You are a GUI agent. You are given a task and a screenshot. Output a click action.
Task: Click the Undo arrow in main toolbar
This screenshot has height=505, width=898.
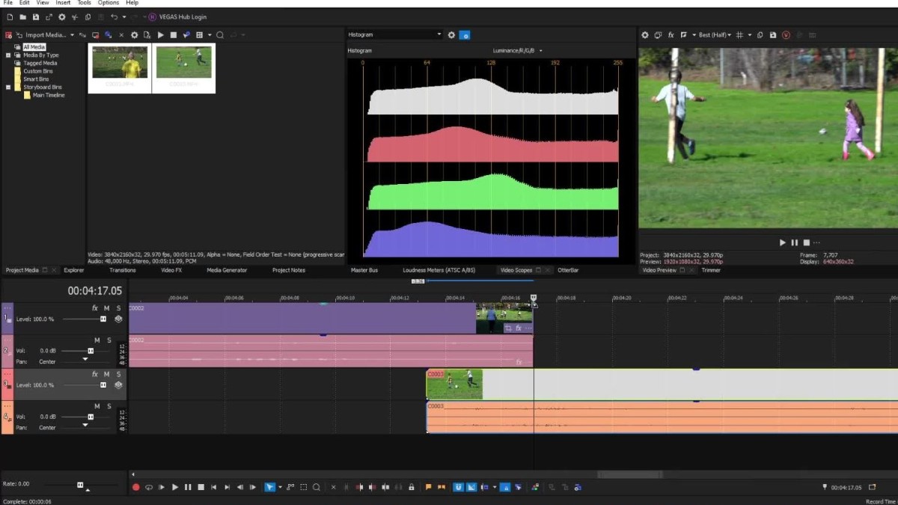114,16
